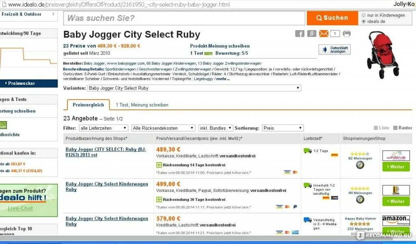The image size is (416, 244).
Task: Click the trusted shop seal under 44 Meinungen
Action: click(360, 199)
